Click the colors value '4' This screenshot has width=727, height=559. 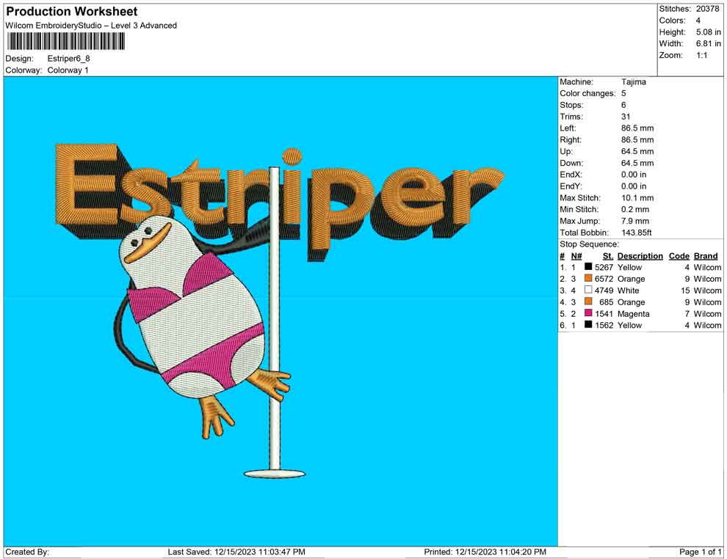[698, 21]
